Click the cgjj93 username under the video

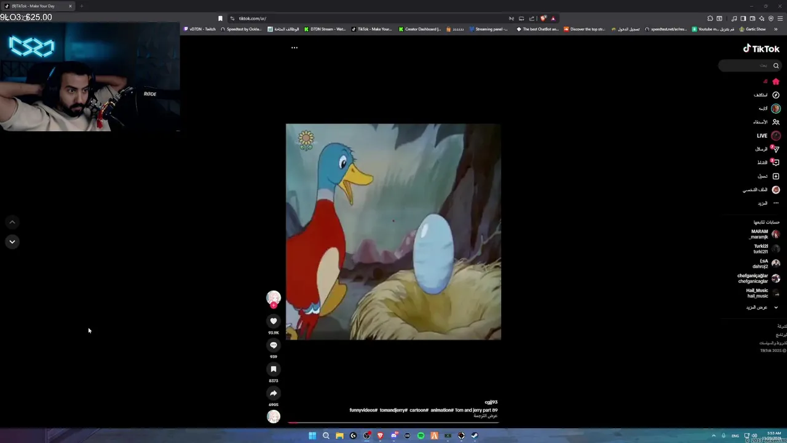point(491,402)
